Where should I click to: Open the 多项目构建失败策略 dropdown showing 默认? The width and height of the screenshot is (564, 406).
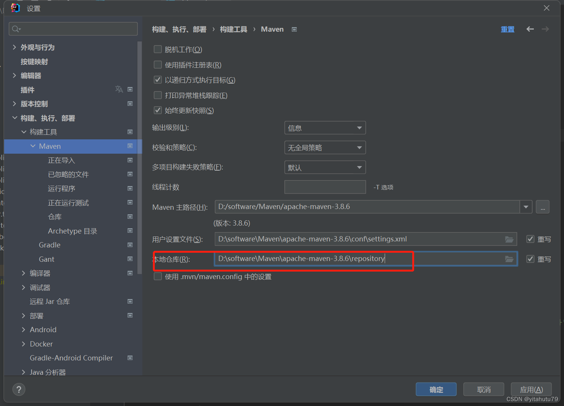pyautogui.click(x=325, y=167)
